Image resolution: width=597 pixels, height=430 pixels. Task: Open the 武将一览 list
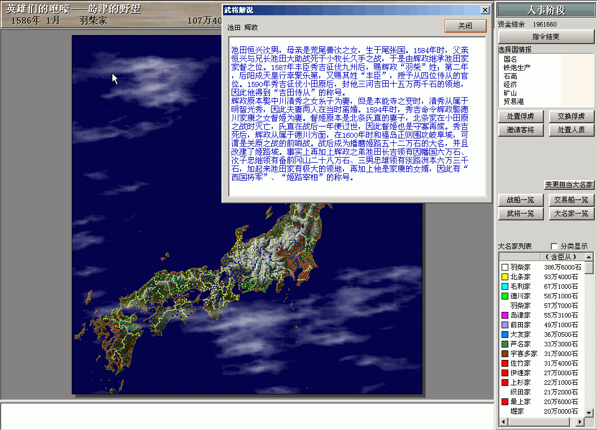[520, 214]
